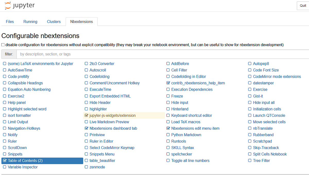
Task: Enable the Hinterland extension
Action: (168, 109)
